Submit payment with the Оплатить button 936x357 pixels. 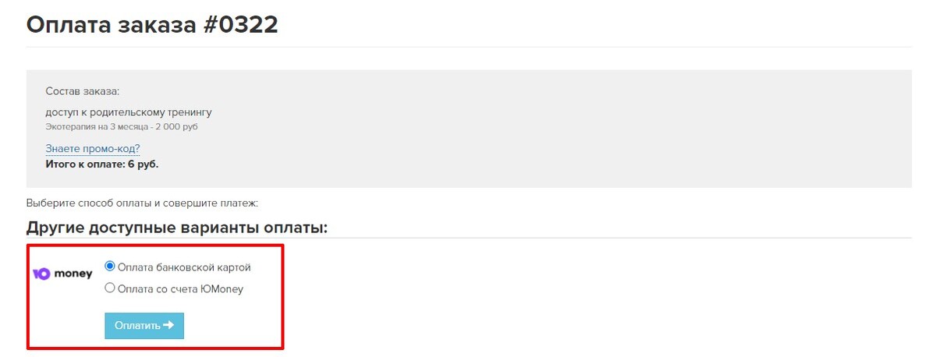click(144, 326)
